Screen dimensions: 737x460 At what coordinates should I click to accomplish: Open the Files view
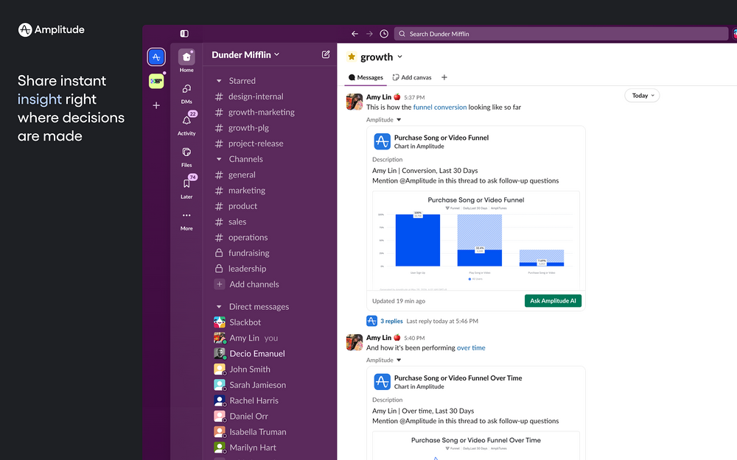point(186,157)
